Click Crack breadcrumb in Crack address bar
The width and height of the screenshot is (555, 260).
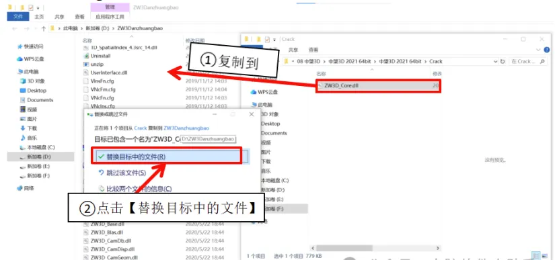tap(436, 61)
